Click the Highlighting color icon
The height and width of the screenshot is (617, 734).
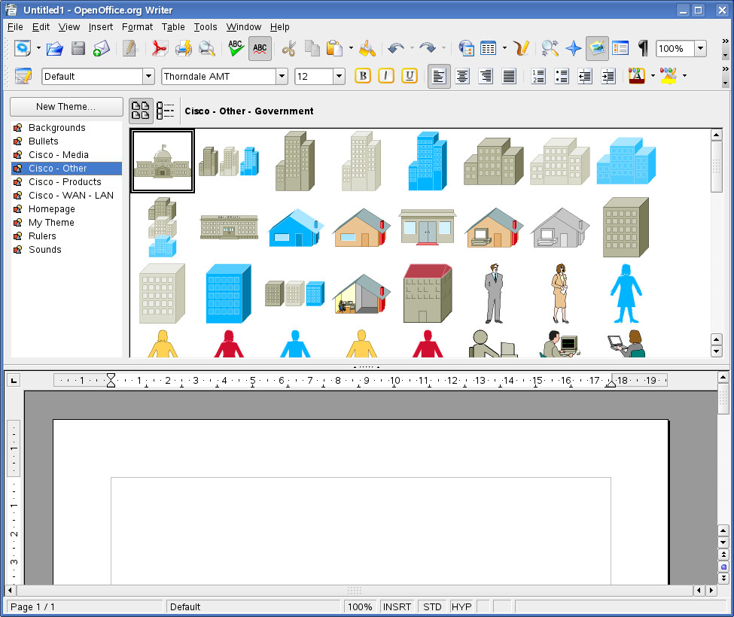tap(669, 76)
